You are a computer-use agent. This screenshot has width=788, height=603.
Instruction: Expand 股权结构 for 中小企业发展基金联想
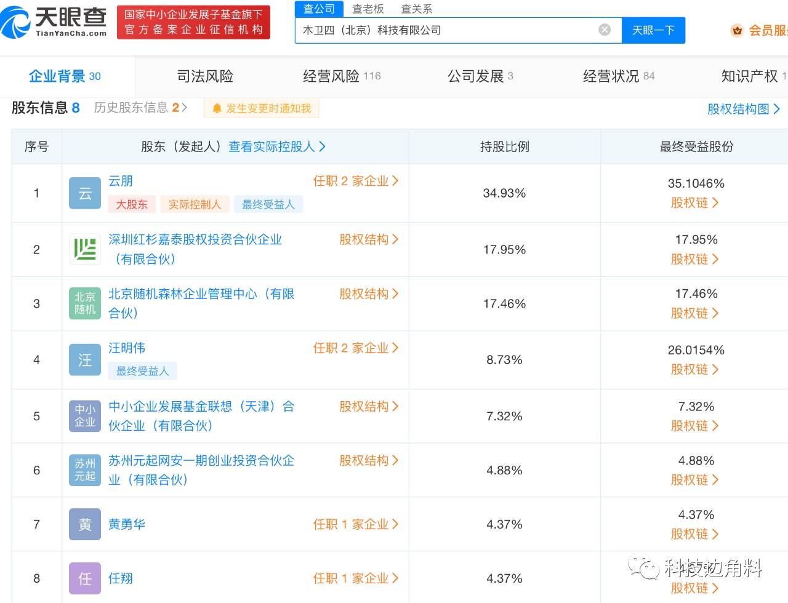tap(369, 406)
